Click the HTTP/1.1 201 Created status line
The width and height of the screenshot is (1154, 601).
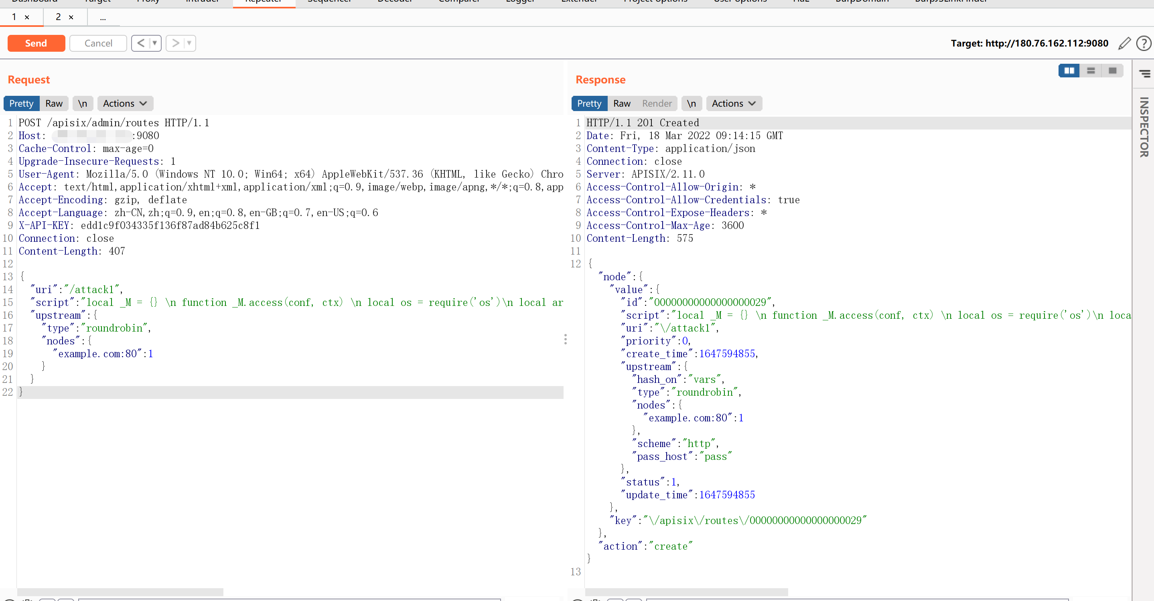[x=643, y=123]
